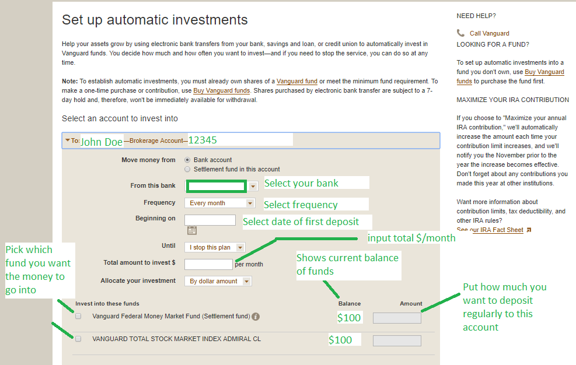Click the Amount field for Money Market Fund
The width and height of the screenshot is (576, 365).
pyautogui.click(x=397, y=318)
